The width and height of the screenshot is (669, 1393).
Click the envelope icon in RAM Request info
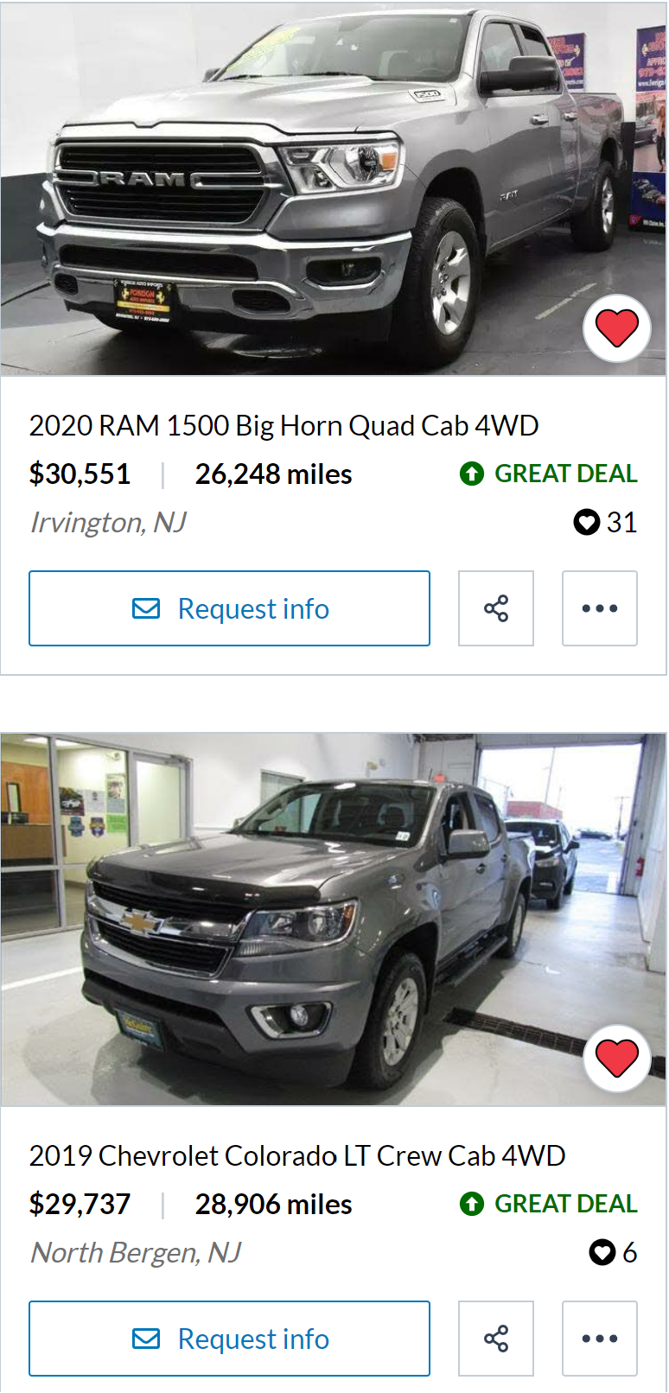(146, 608)
